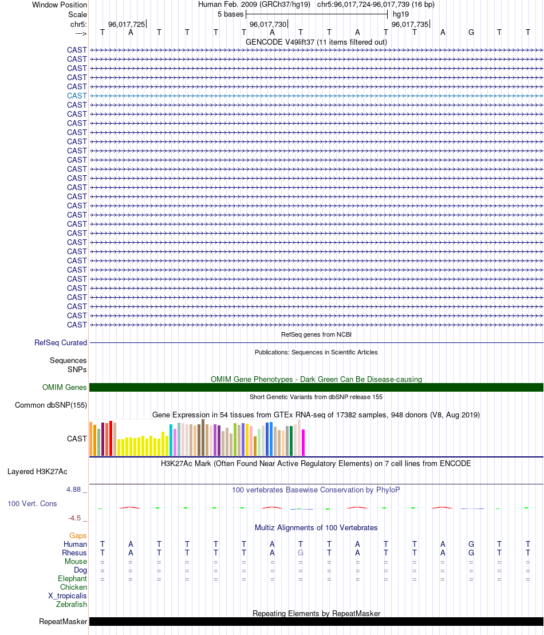Click the Sequences track label

click(x=68, y=360)
